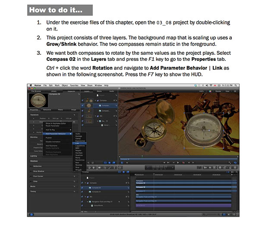Open Spotlight search in the macOS menu bar
Image resolution: width=259 pixels, height=240 pixels.
236,85
